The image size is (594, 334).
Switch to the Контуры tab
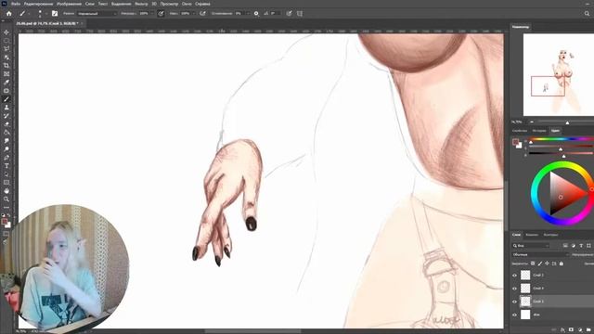point(550,235)
